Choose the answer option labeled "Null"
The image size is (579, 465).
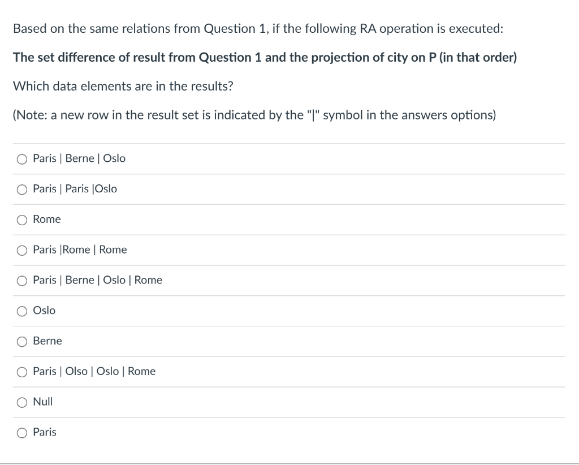point(42,402)
